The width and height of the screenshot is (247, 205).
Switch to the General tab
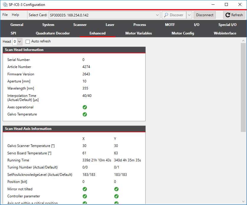tap(17, 25)
